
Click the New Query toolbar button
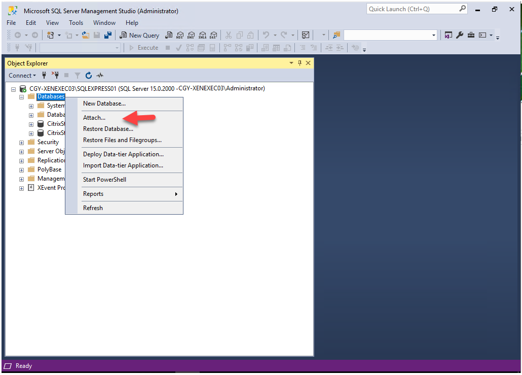[x=139, y=35]
